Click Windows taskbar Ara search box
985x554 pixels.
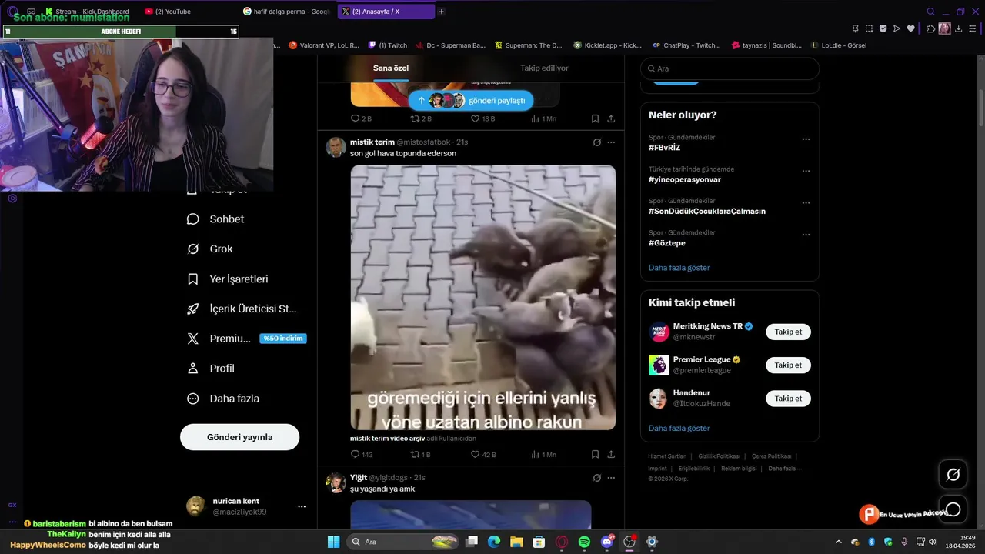(404, 542)
